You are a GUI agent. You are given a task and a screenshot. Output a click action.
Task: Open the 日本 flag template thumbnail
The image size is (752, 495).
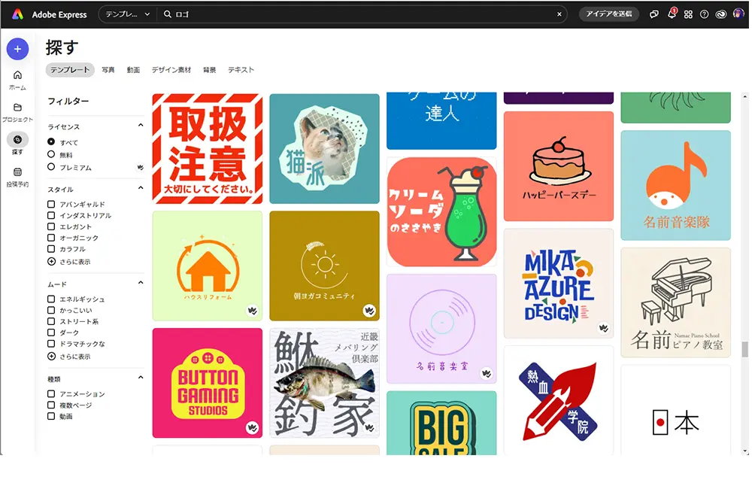point(676,410)
